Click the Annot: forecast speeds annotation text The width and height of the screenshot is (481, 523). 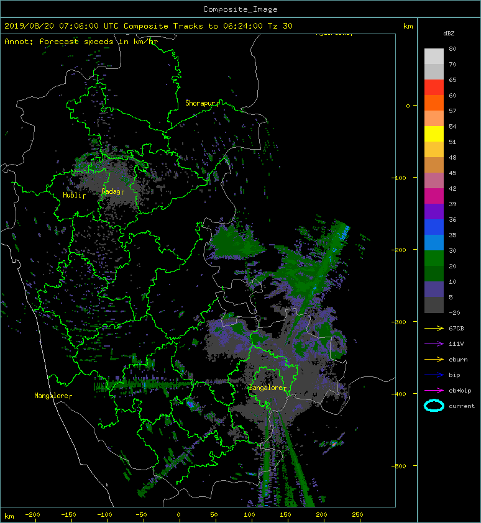(81, 42)
